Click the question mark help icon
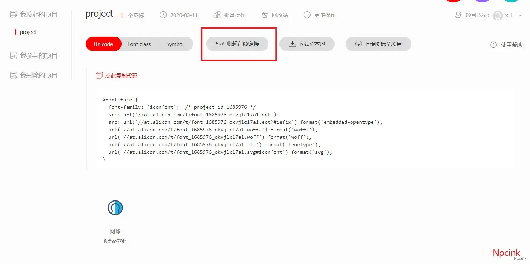This screenshot has height=264, width=530. (494, 45)
